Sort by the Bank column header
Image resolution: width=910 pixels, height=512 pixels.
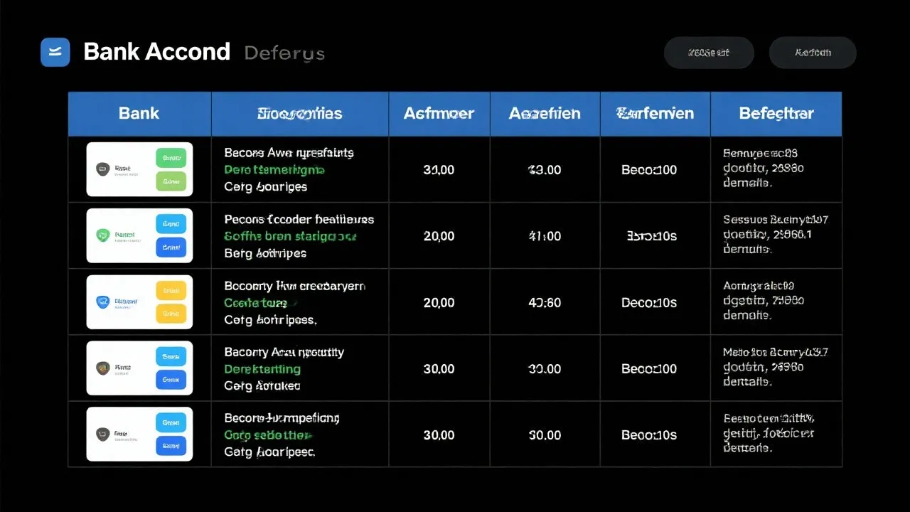[139, 113]
